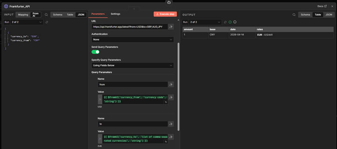Open the Authentication dropdown showing None
The height and width of the screenshot is (149, 337).
(x=133, y=39)
